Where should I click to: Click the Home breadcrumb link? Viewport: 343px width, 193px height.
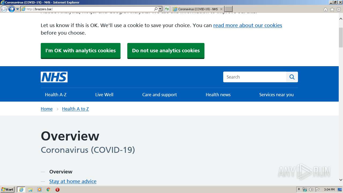click(x=47, y=109)
